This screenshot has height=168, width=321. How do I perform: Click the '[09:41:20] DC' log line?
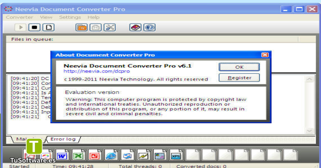click(30, 78)
